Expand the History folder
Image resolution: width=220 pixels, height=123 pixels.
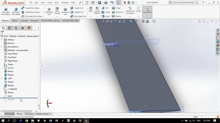(1, 40)
